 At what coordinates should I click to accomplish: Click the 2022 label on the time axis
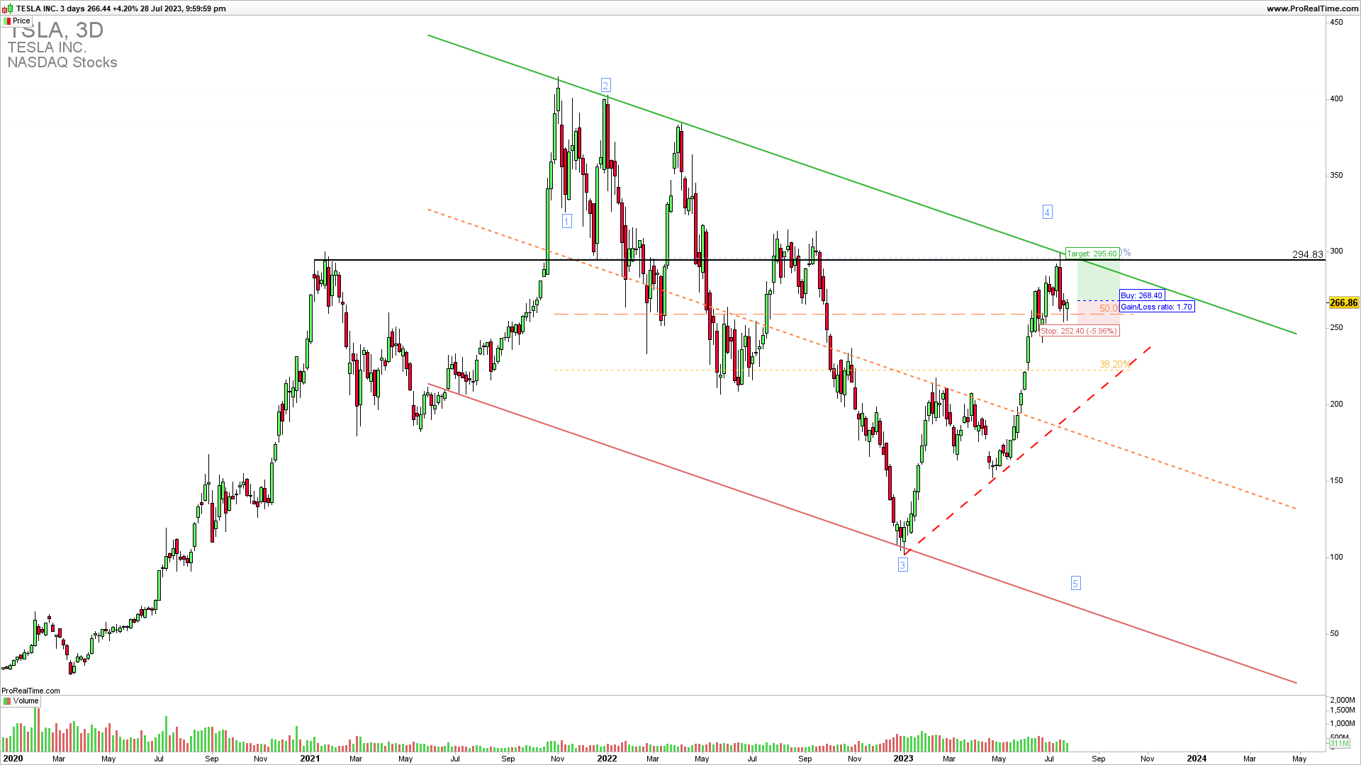point(607,758)
